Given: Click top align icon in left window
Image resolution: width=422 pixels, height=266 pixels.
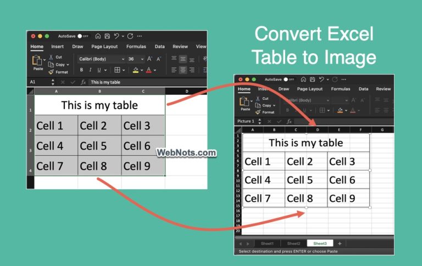Looking at the screenshot, I should [174, 58].
